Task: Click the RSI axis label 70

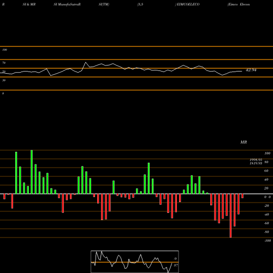Action: pos(4,63)
